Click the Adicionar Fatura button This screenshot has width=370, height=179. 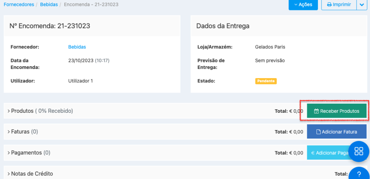tap(337, 132)
